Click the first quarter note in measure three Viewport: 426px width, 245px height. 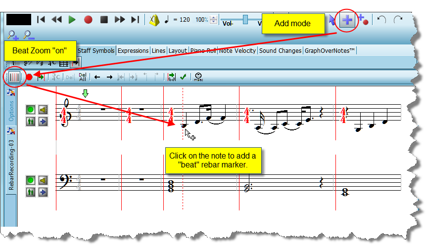pyautogui.click(x=184, y=126)
